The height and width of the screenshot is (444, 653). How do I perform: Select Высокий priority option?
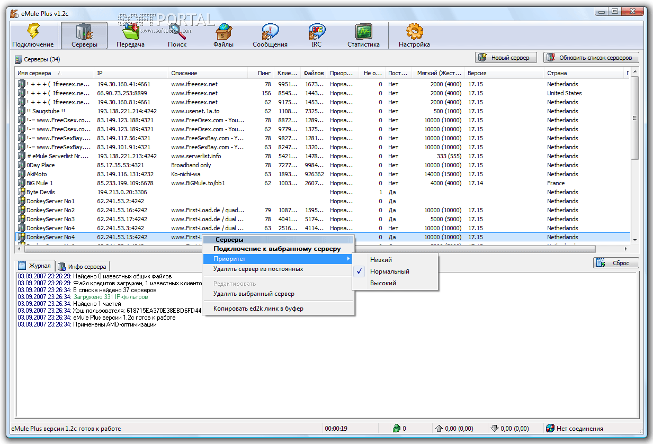(395, 283)
